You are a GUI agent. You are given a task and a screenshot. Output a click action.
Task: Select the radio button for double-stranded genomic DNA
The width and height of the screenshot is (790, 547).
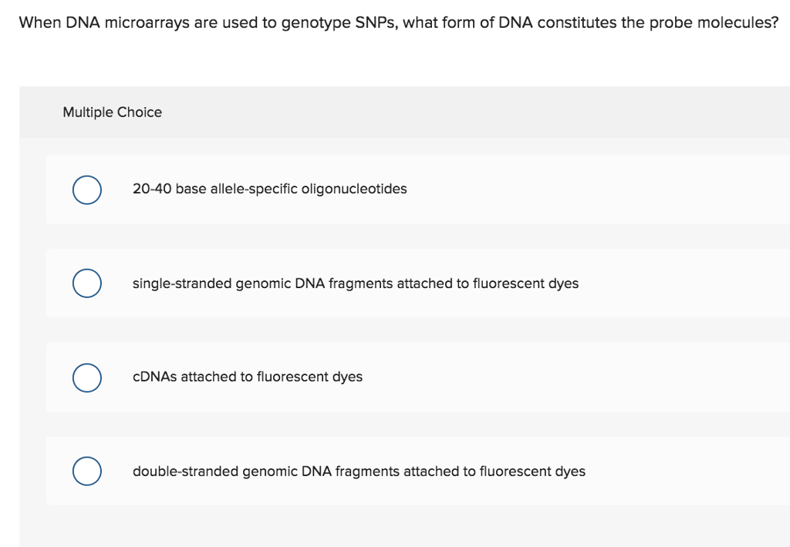pos(86,471)
